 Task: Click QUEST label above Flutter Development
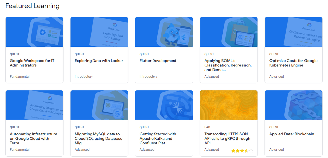[144, 54]
